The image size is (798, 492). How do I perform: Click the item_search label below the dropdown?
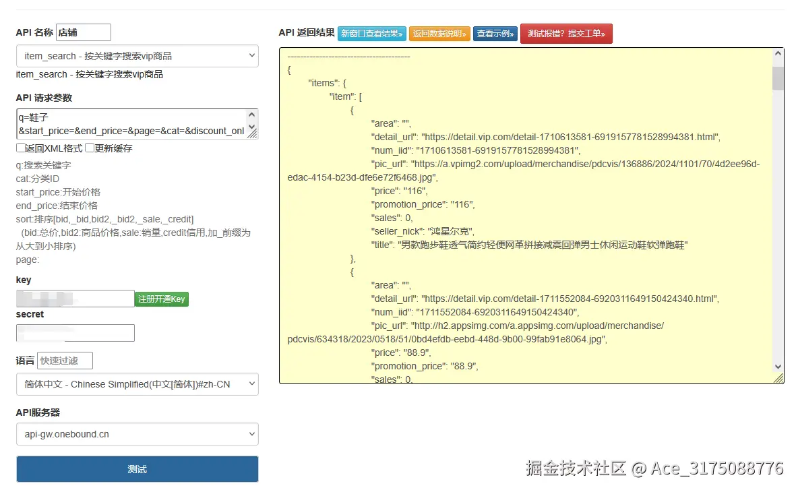coord(90,74)
